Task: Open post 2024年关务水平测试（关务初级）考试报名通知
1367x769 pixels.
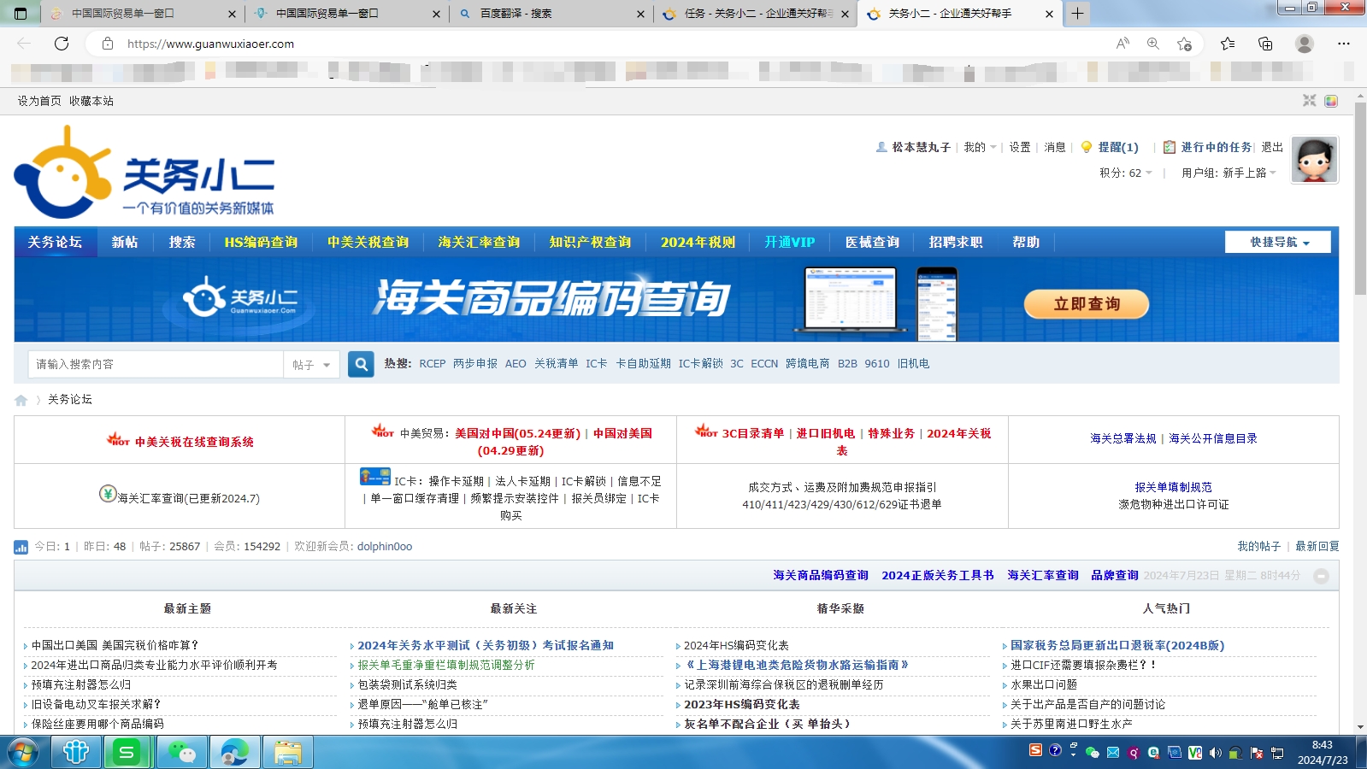Action: 486,646
